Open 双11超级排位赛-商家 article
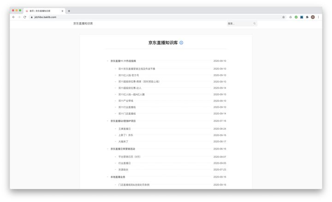Screen dimensions: 332x202 coord(139,82)
